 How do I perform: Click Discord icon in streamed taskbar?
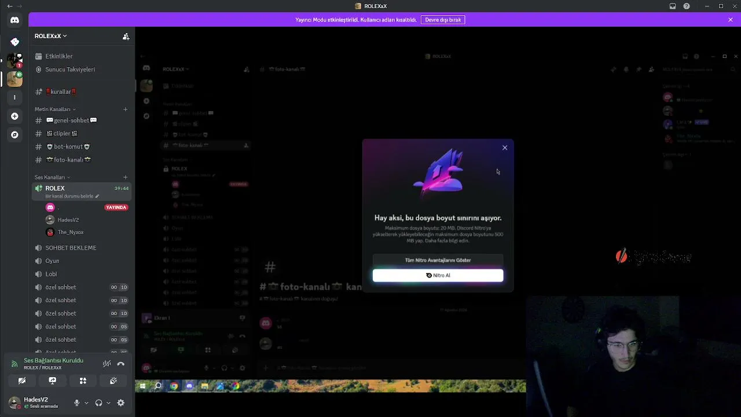click(x=189, y=386)
